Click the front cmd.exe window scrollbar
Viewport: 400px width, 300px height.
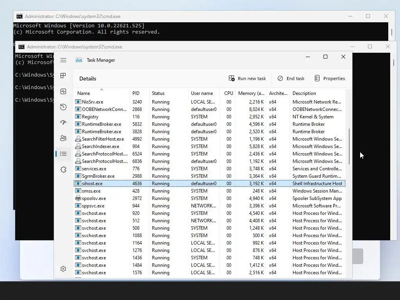[x=394, y=62]
